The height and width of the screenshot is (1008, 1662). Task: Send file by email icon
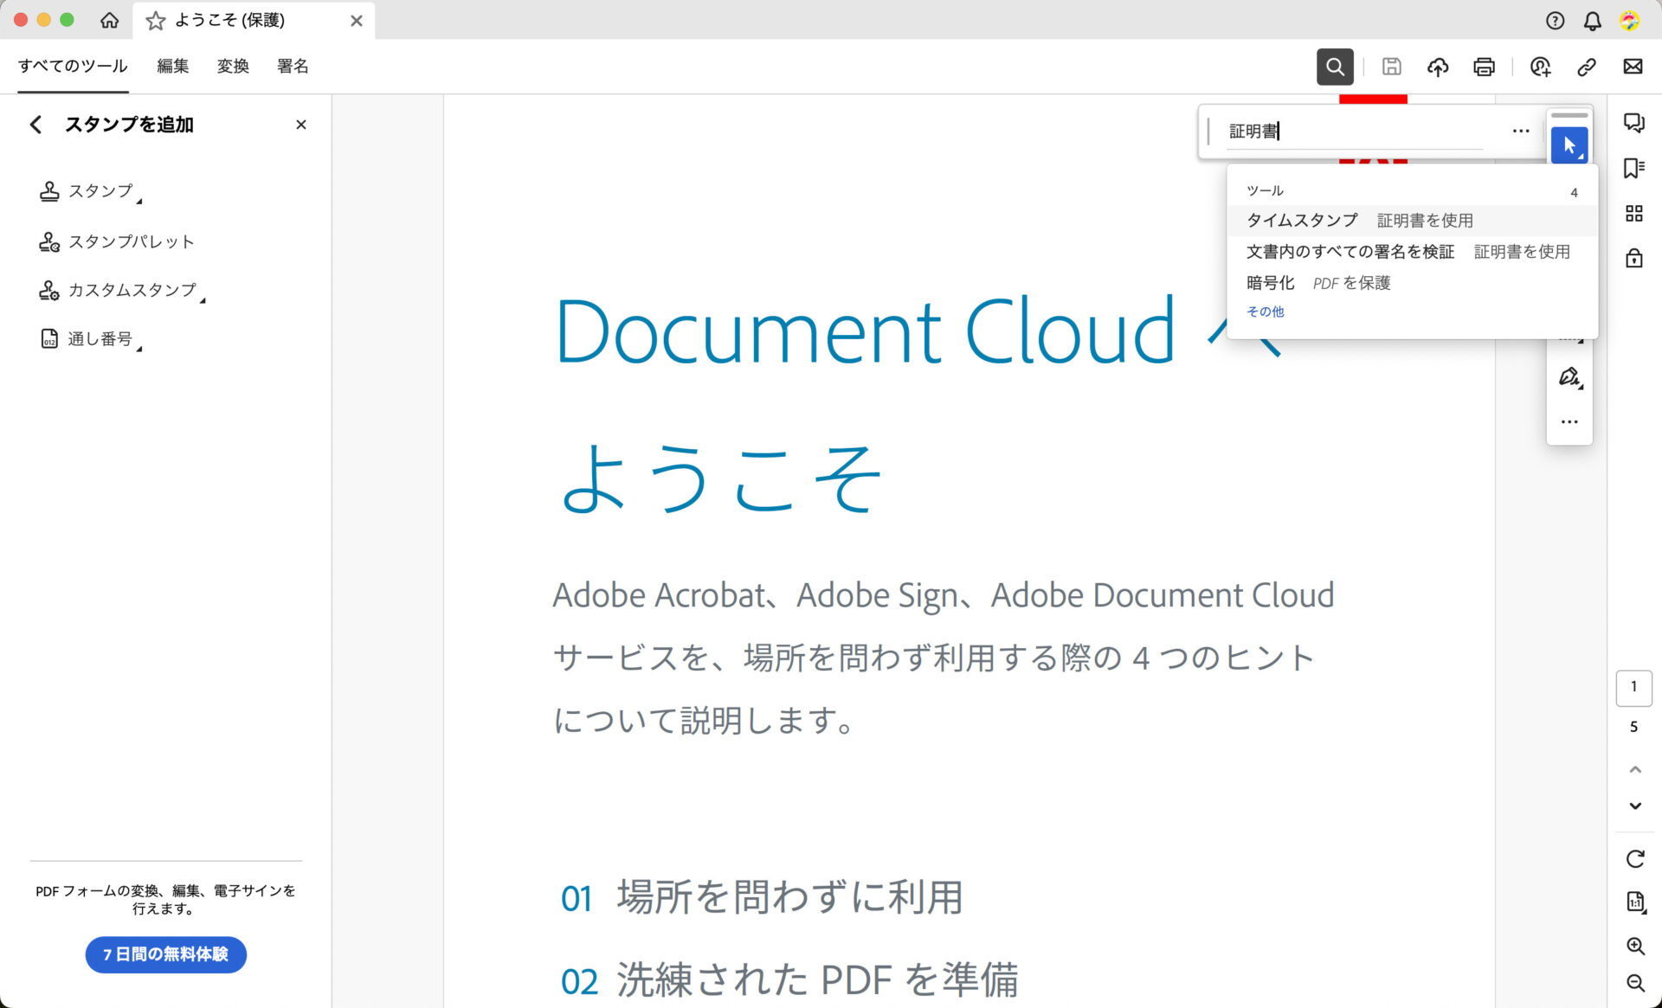tap(1633, 67)
